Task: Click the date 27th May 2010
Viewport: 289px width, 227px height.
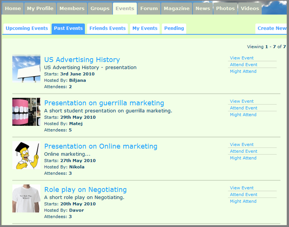Action: (78, 161)
